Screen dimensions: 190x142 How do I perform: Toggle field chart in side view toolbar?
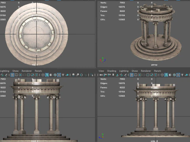click(x=148, y=75)
